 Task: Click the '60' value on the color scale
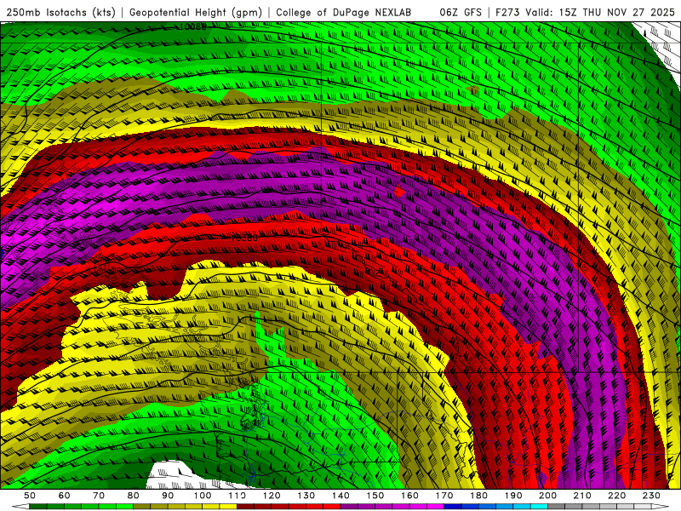tap(64, 496)
